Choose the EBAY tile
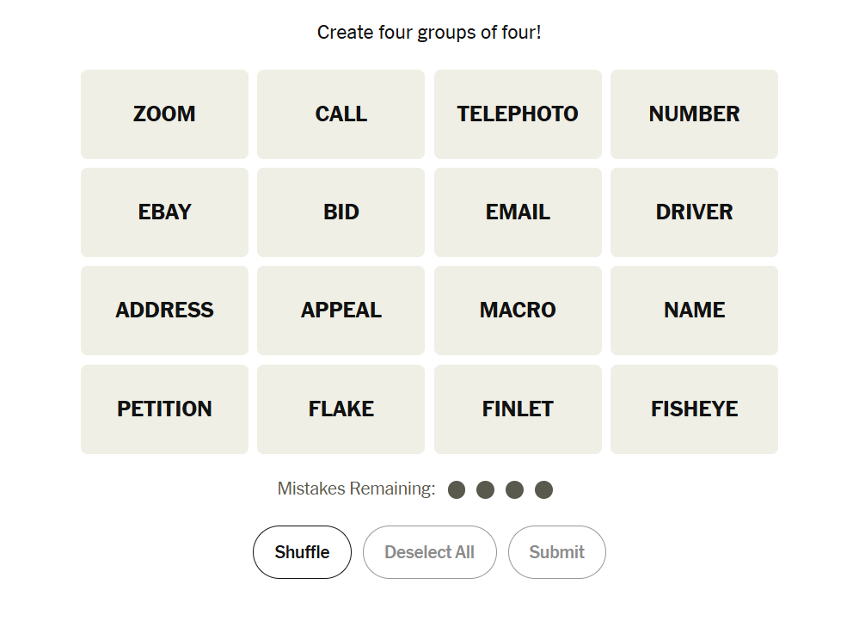The height and width of the screenshot is (621, 859). click(x=164, y=212)
